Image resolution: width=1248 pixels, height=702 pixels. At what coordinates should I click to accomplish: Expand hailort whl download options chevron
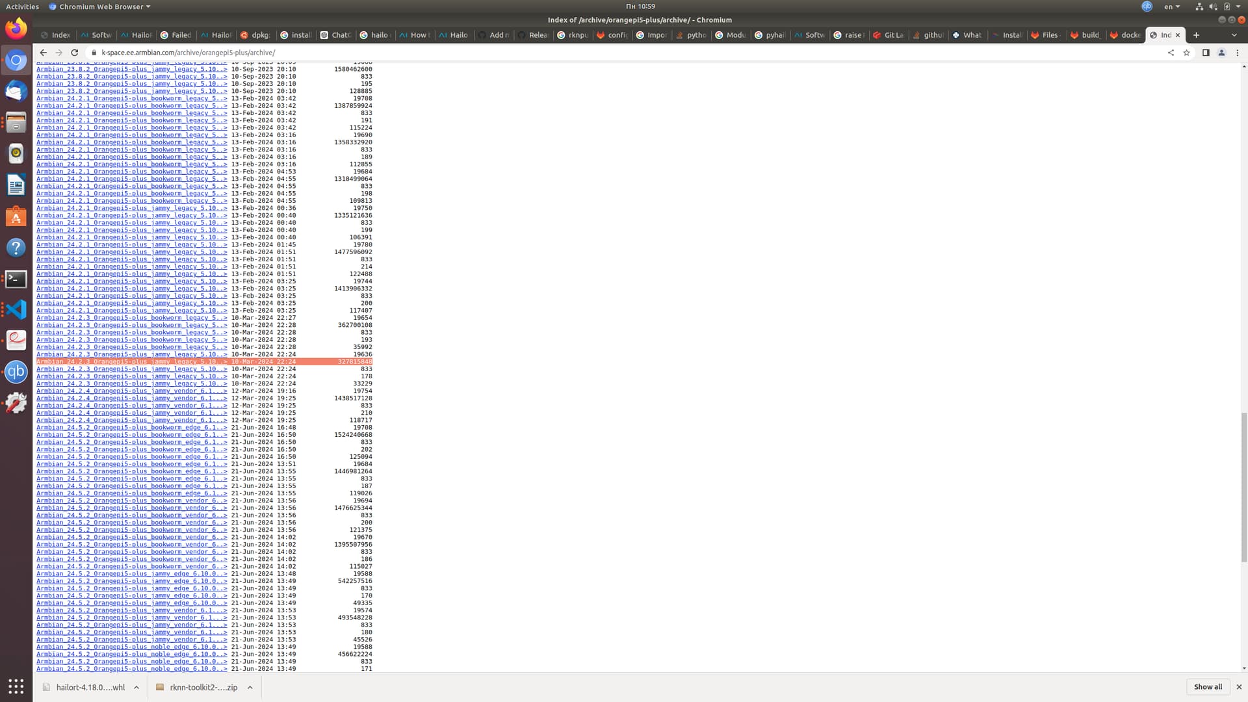click(x=136, y=687)
